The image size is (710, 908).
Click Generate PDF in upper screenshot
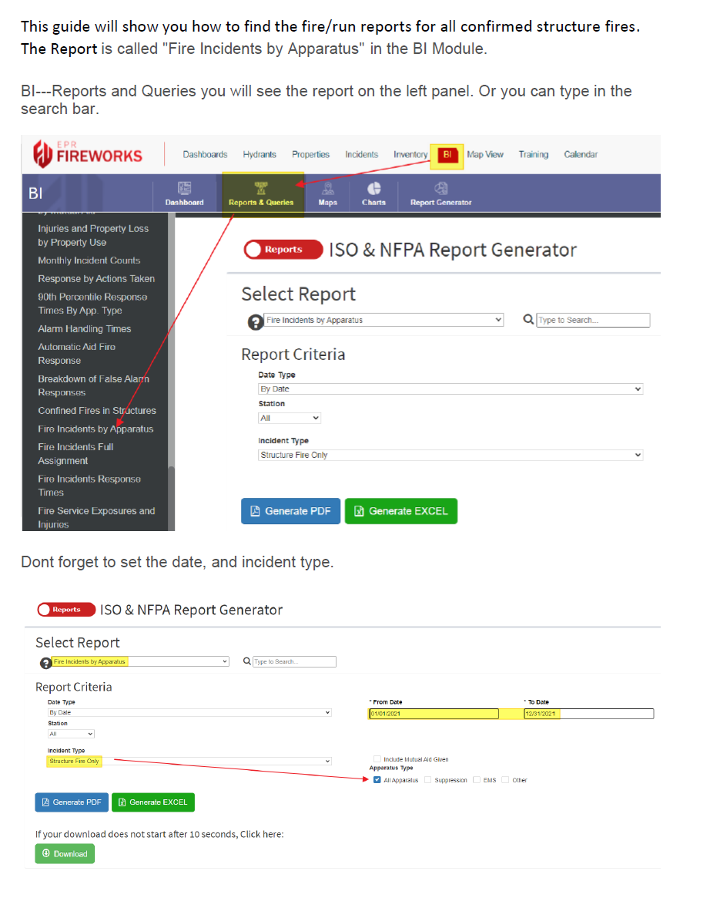click(x=290, y=511)
